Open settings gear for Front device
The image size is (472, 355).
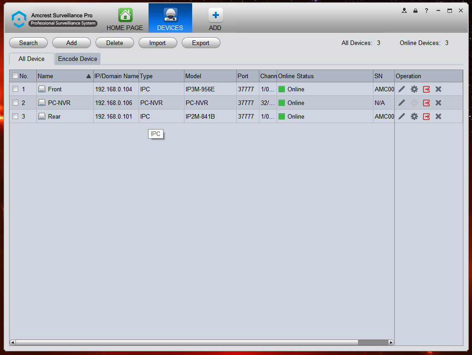pos(414,89)
